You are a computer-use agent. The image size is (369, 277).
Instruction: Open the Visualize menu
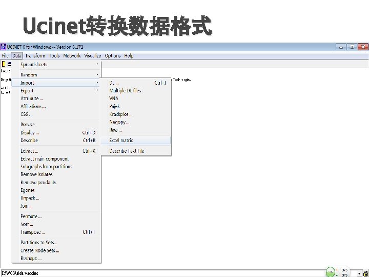[92, 55]
